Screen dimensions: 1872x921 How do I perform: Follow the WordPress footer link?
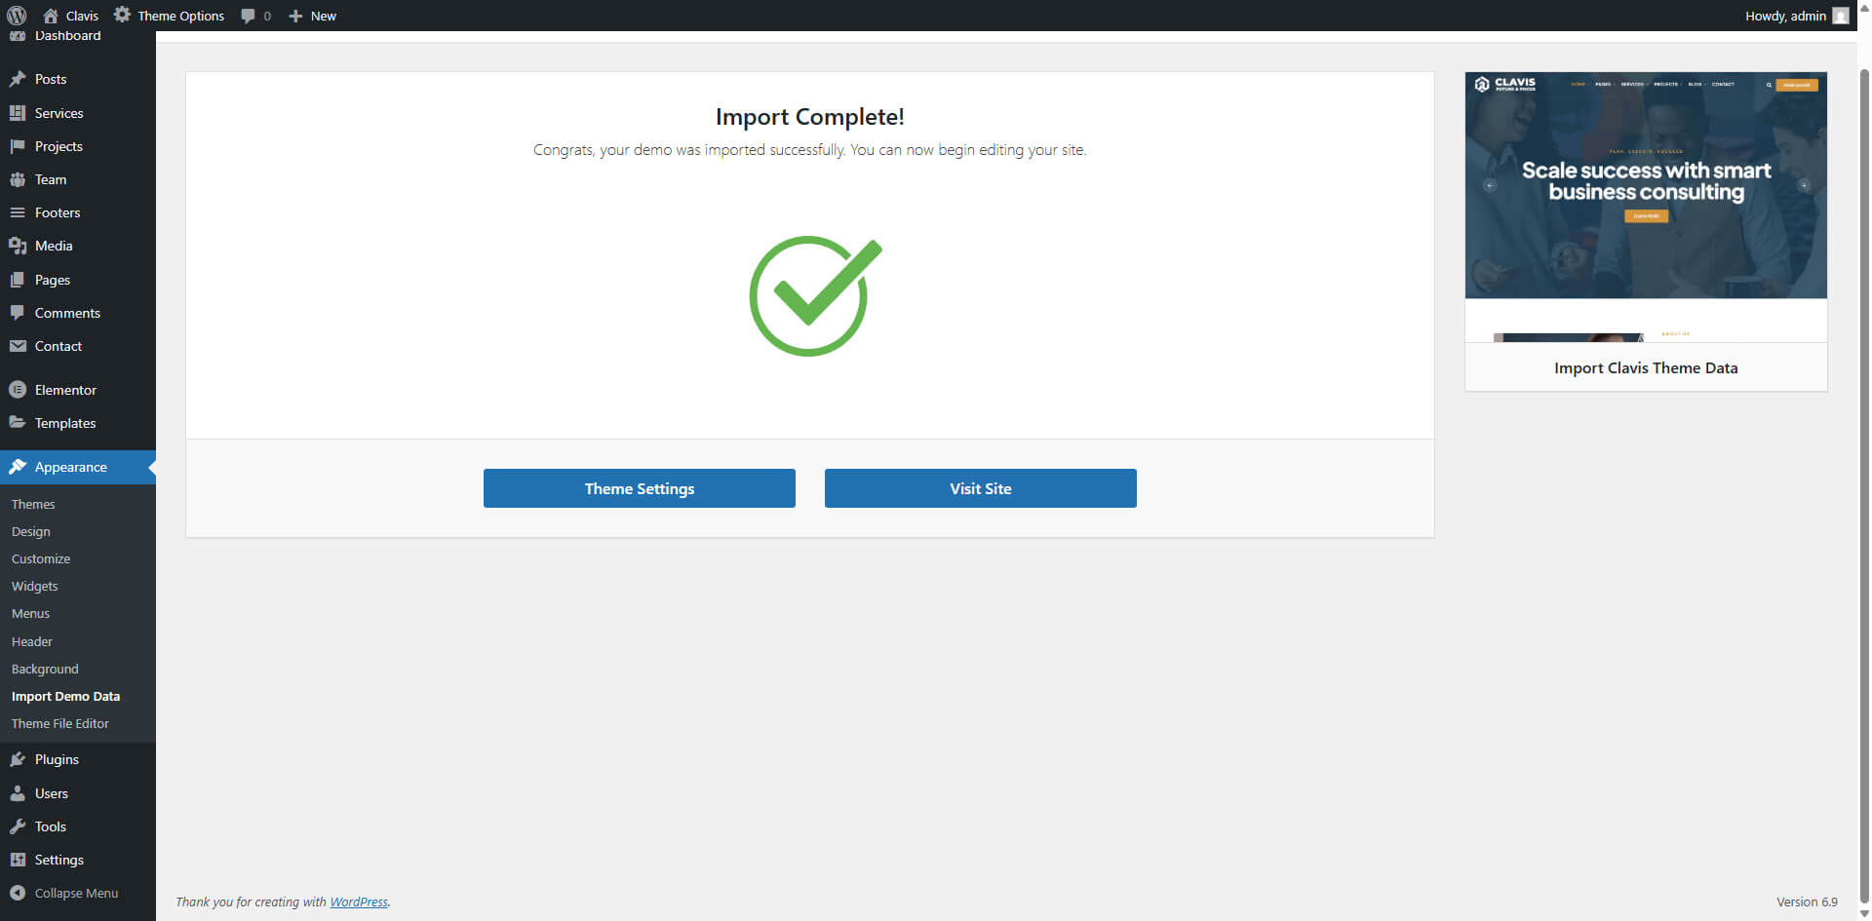[358, 902]
